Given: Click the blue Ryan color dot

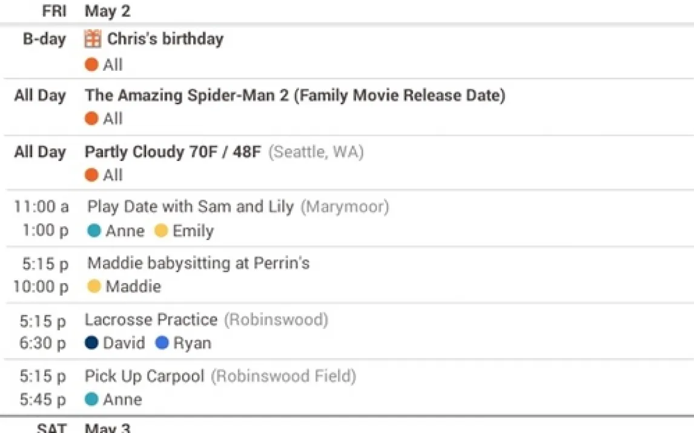Looking at the screenshot, I should [x=162, y=343].
